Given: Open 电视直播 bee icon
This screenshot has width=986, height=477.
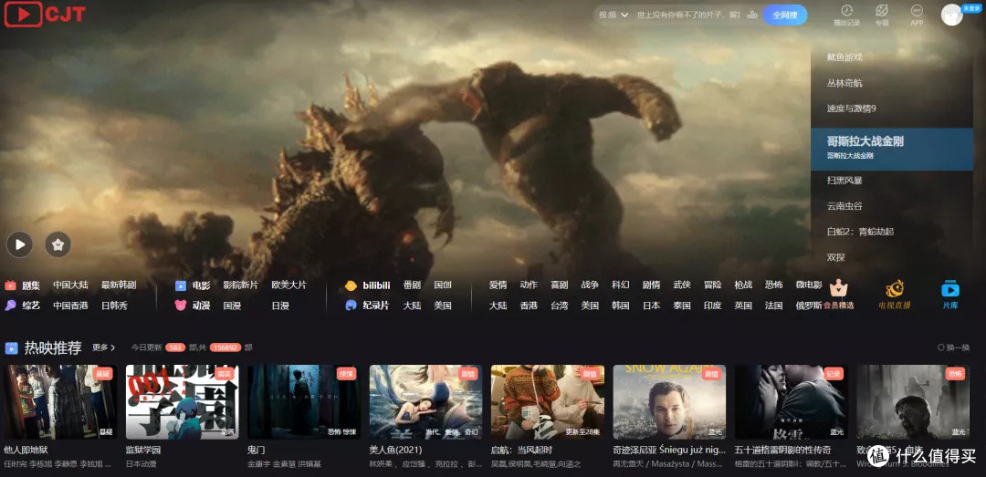Looking at the screenshot, I should 894,288.
